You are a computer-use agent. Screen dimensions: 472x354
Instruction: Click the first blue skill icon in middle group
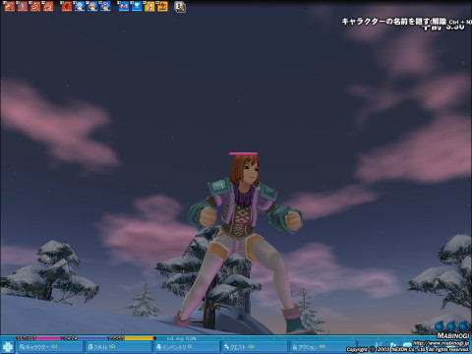(80, 6)
